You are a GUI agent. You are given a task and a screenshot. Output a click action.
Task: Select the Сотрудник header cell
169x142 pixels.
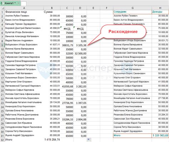133,12
